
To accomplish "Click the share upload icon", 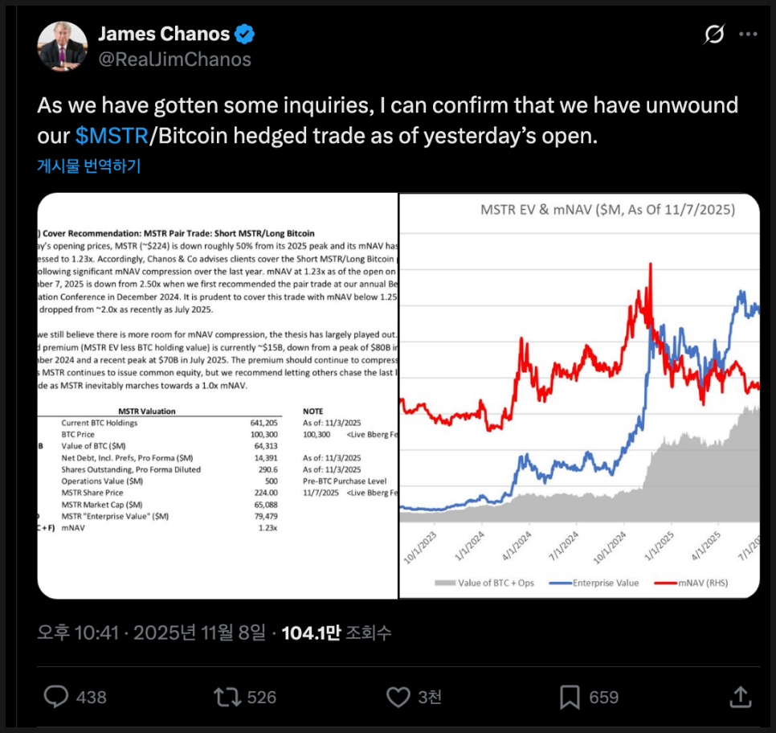I will (x=741, y=696).
